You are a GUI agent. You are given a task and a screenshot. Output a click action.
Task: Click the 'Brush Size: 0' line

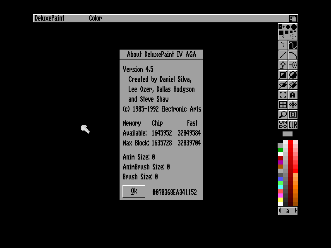140,177
